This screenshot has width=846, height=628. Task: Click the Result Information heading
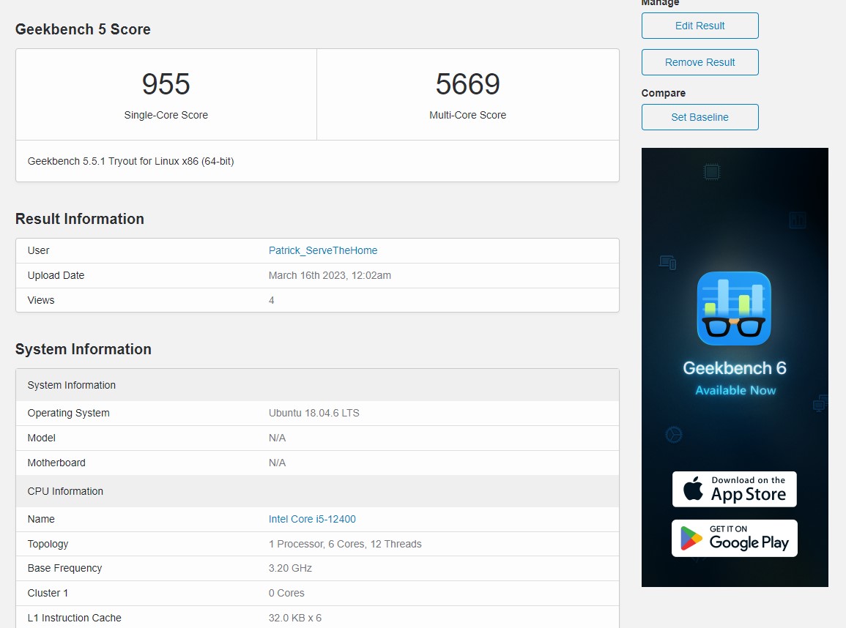[x=79, y=219]
